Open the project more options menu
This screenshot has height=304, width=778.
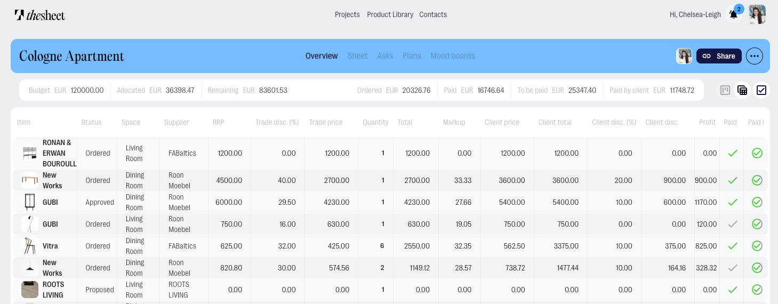click(754, 56)
